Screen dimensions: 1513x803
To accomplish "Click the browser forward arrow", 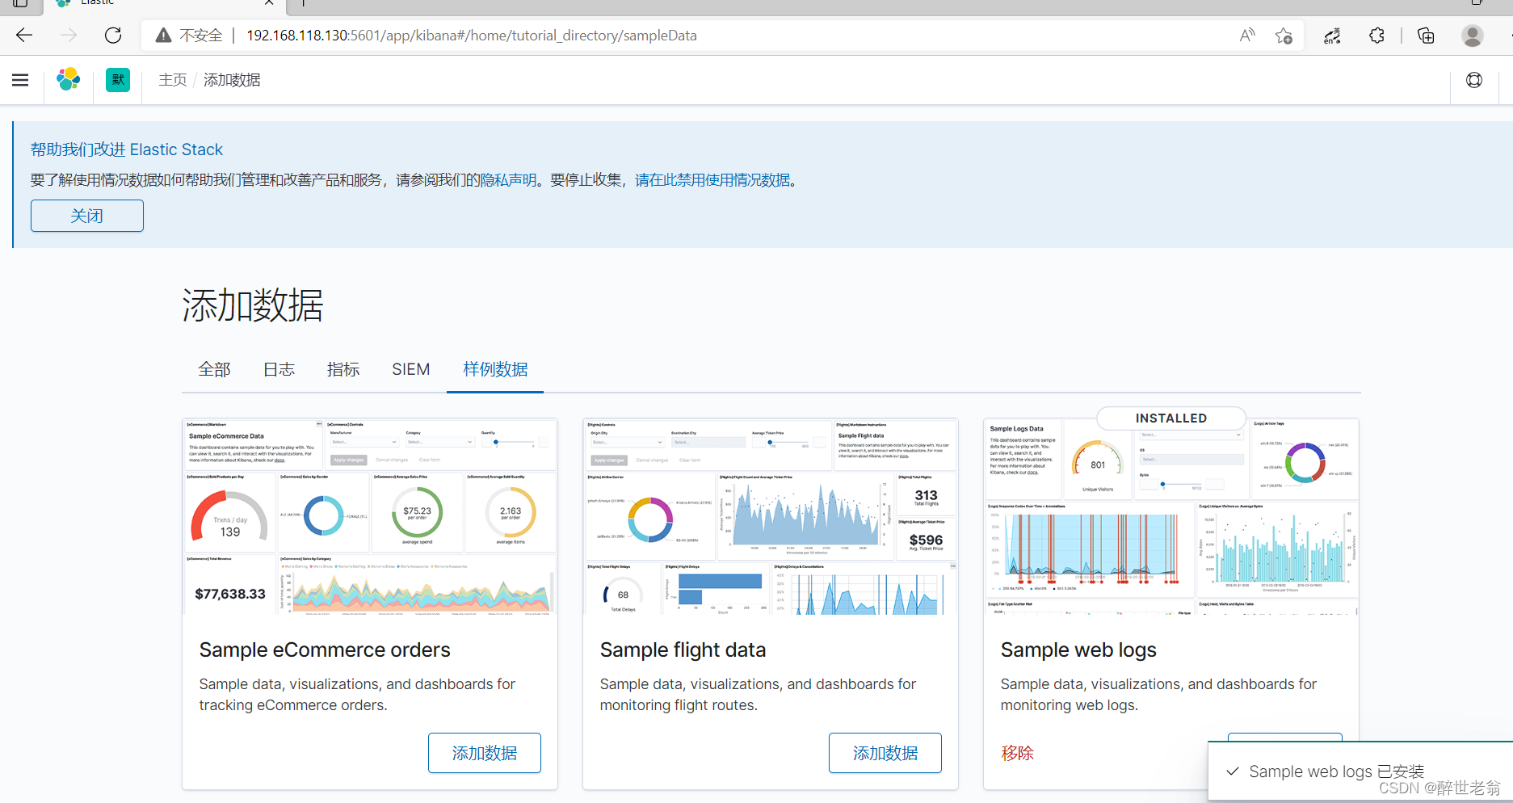I will pyautogui.click(x=69, y=35).
